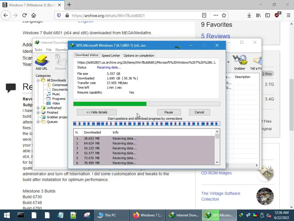This screenshot has height=221, width=294.
Task: Bookmark this page with the star icon
Action: pyautogui.click(x=224, y=16)
